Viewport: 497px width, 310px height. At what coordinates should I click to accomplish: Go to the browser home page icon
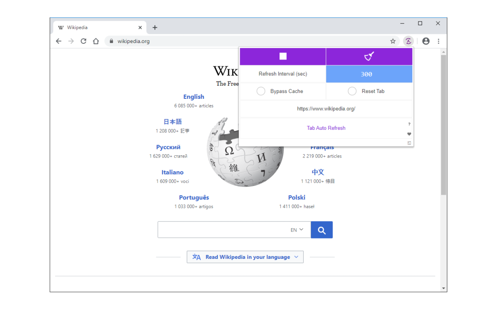(96, 41)
